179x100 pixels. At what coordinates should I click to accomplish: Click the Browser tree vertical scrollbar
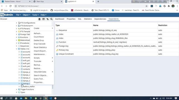(x=53, y=87)
